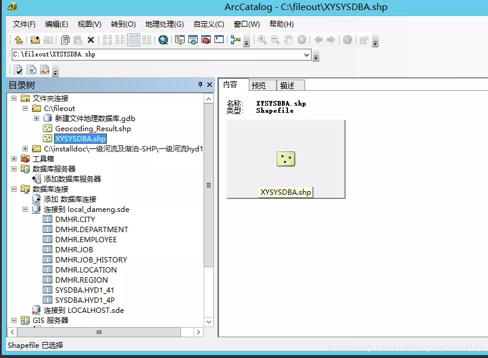
Task: Collapse the C:\fileout folder node
Action: pyautogui.click(x=25, y=108)
